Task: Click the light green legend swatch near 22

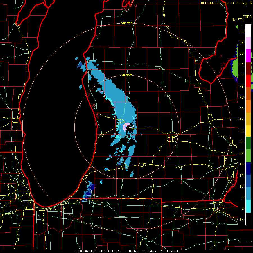Action: 248,156
